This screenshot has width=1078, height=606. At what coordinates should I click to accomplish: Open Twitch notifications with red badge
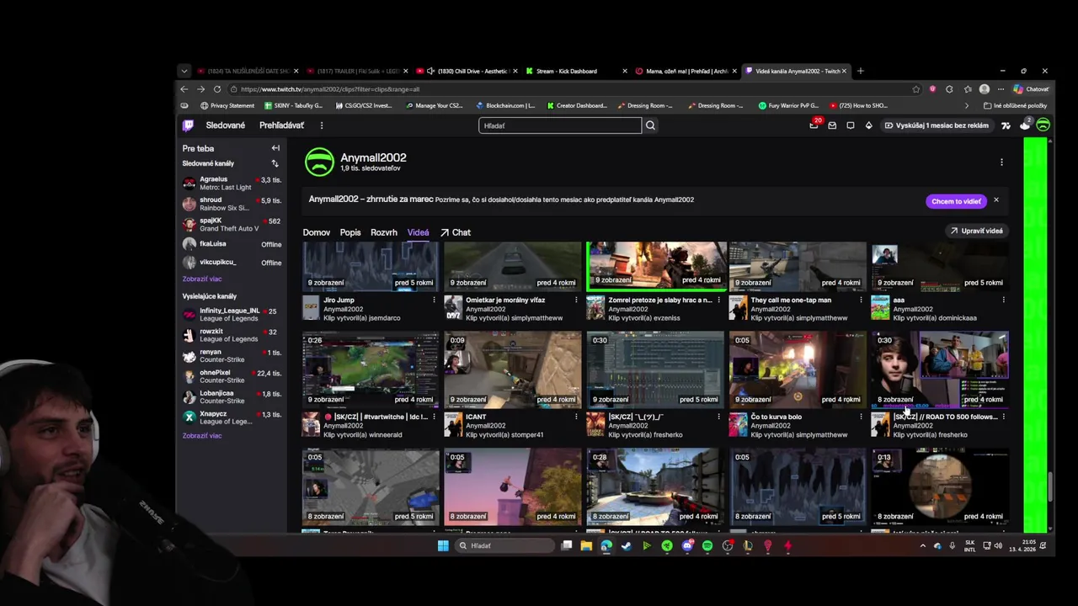click(814, 125)
